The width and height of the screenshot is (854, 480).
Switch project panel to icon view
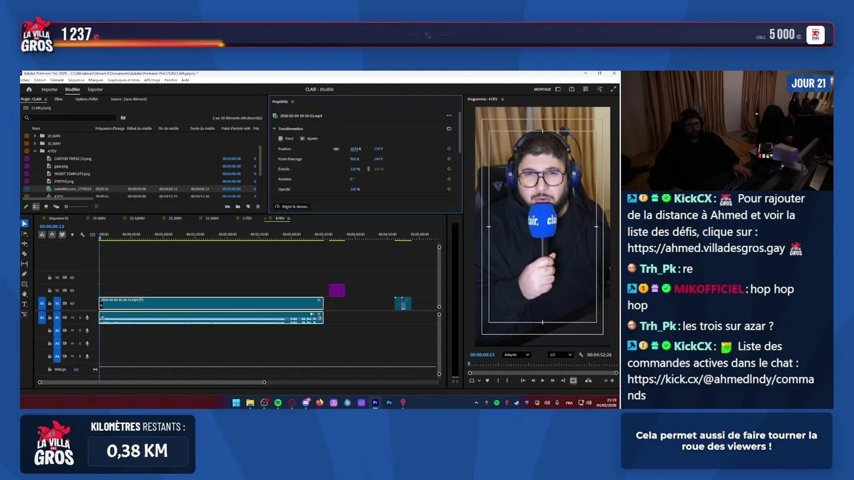pos(46,206)
